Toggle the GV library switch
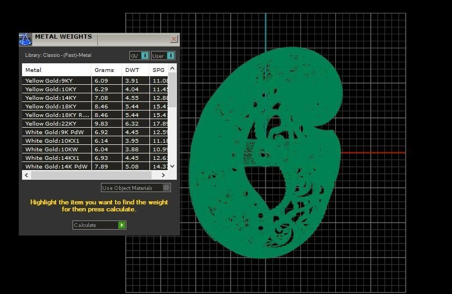 (x=140, y=56)
